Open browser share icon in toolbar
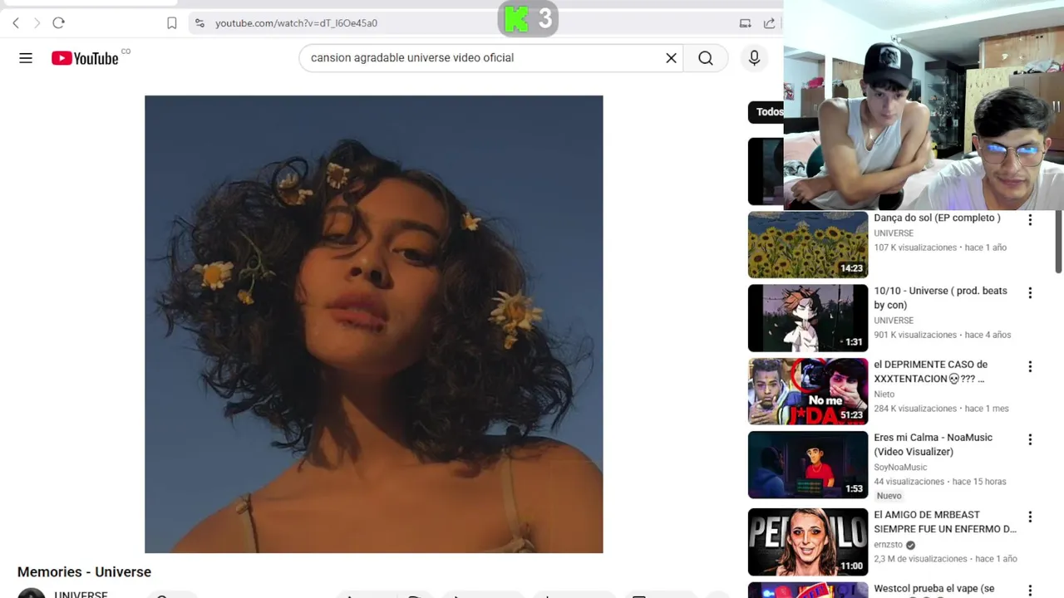The image size is (1064, 598). coord(769,23)
